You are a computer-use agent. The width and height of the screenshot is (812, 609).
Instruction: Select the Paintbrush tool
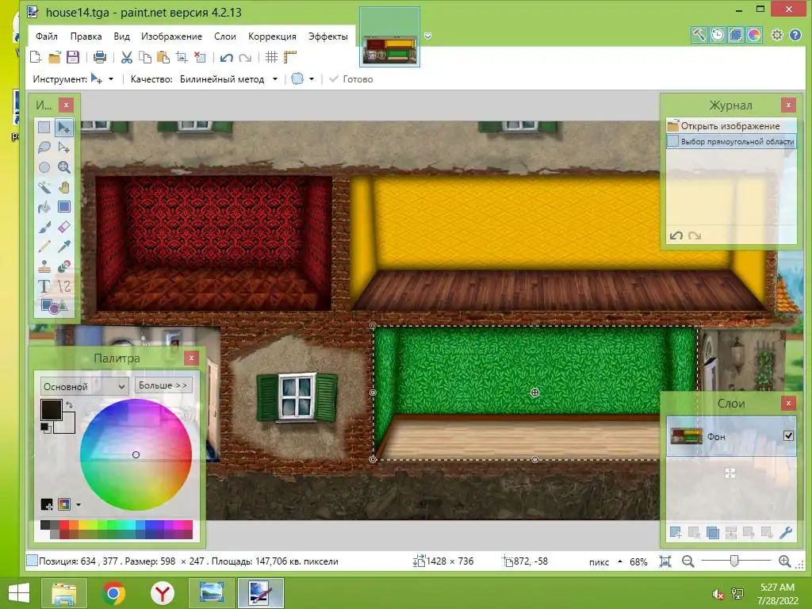tap(44, 227)
